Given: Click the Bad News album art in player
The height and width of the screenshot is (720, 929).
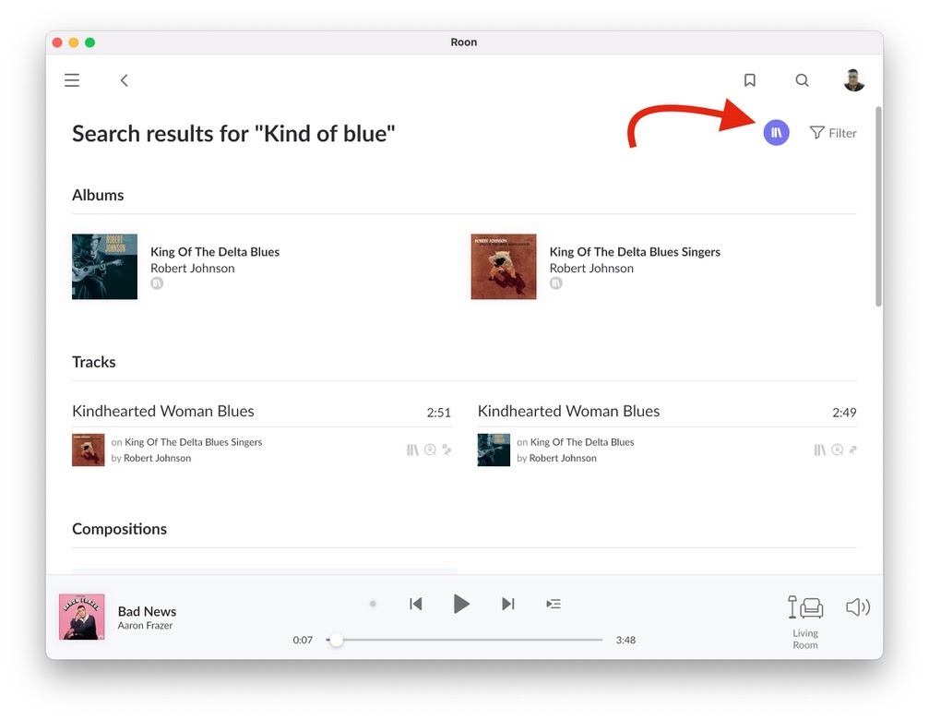Looking at the screenshot, I should 82,617.
